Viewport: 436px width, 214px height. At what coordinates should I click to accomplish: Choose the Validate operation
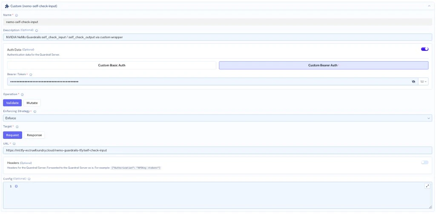(x=12, y=103)
